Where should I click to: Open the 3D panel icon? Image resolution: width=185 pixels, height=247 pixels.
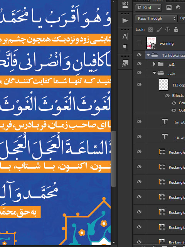coord(125,4)
